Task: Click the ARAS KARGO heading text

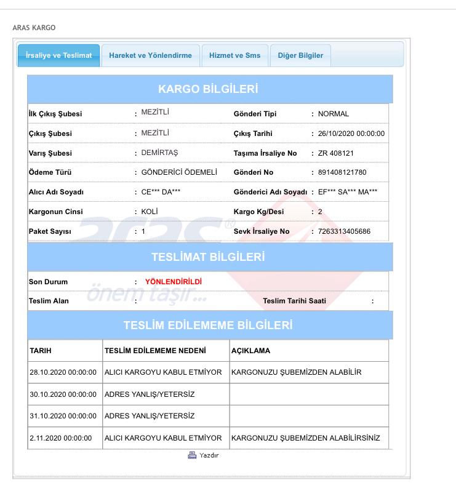Action: [x=34, y=28]
